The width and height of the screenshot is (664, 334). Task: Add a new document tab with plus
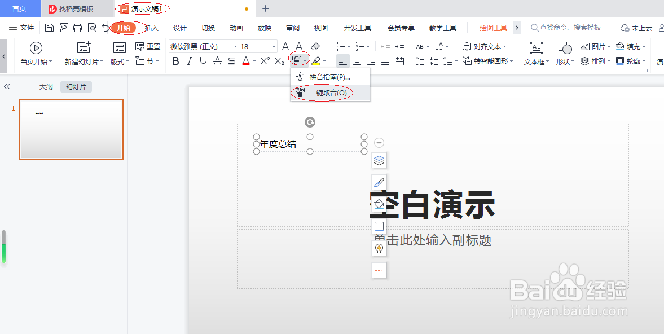coord(266,8)
